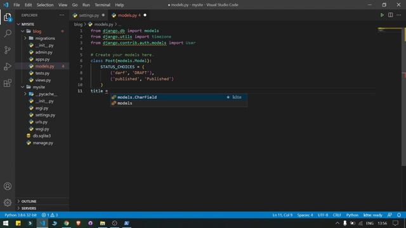Open Windows Action Center notifications
The width and height of the screenshot is (406, 228).
tap(395, 223)
